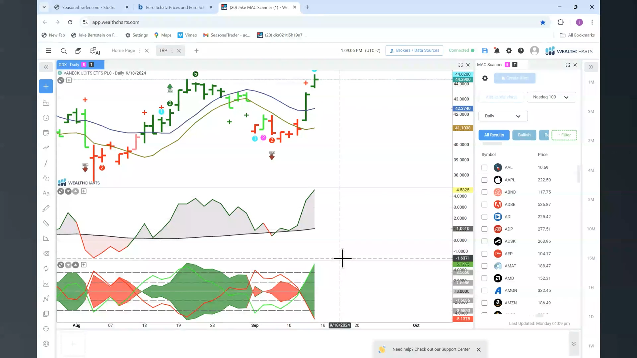The width and height of the screenshot is (637, 358).
Task: Check the ADSK symbol checkbox
Action: [x=484, y=241]
